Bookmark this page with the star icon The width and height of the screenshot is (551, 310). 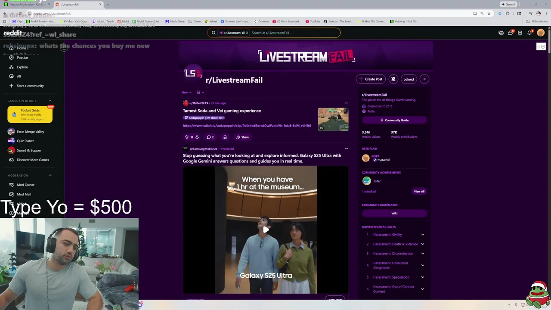coord(489,13)
